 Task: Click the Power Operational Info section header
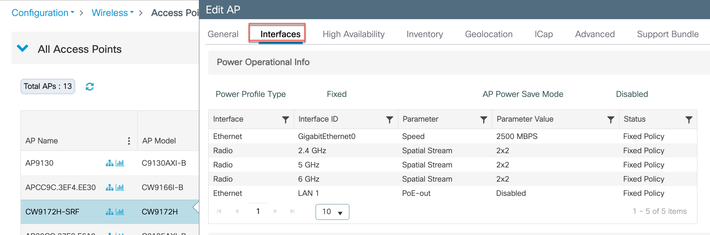pos(459,62)
